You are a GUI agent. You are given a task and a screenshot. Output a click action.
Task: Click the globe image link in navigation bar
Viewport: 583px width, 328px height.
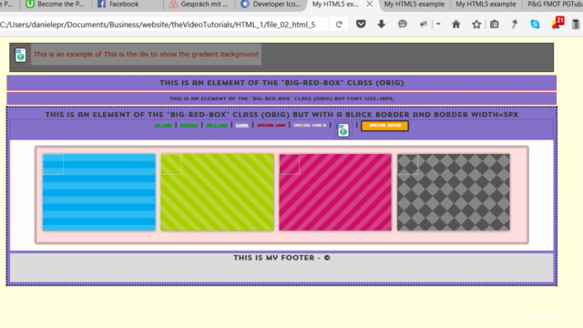tap(343, 130)
